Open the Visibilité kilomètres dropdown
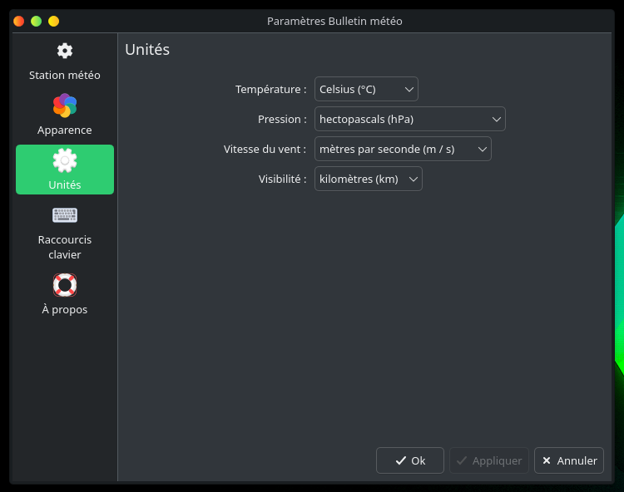This screenshot has height=492, width=624. [x=368, y=179]
